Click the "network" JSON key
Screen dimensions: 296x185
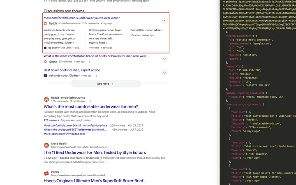[x=231, y=67]
